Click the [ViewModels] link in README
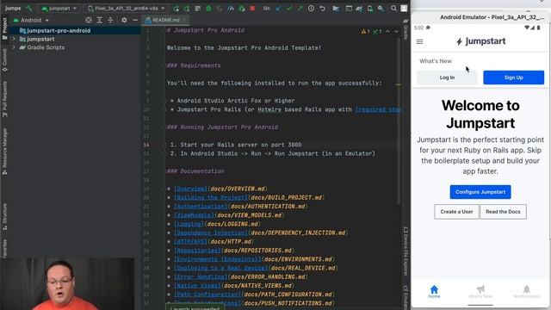 [194, 215]
